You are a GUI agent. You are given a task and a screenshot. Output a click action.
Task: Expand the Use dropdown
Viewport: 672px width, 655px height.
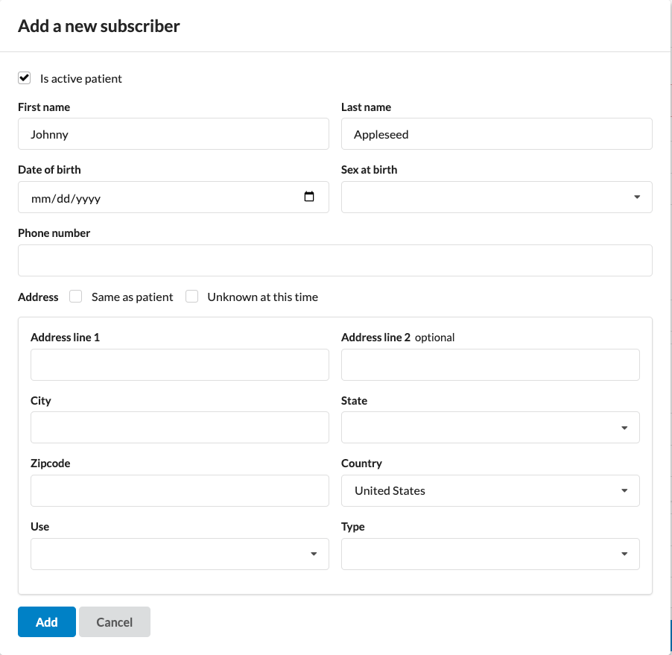tap(180, 554)
